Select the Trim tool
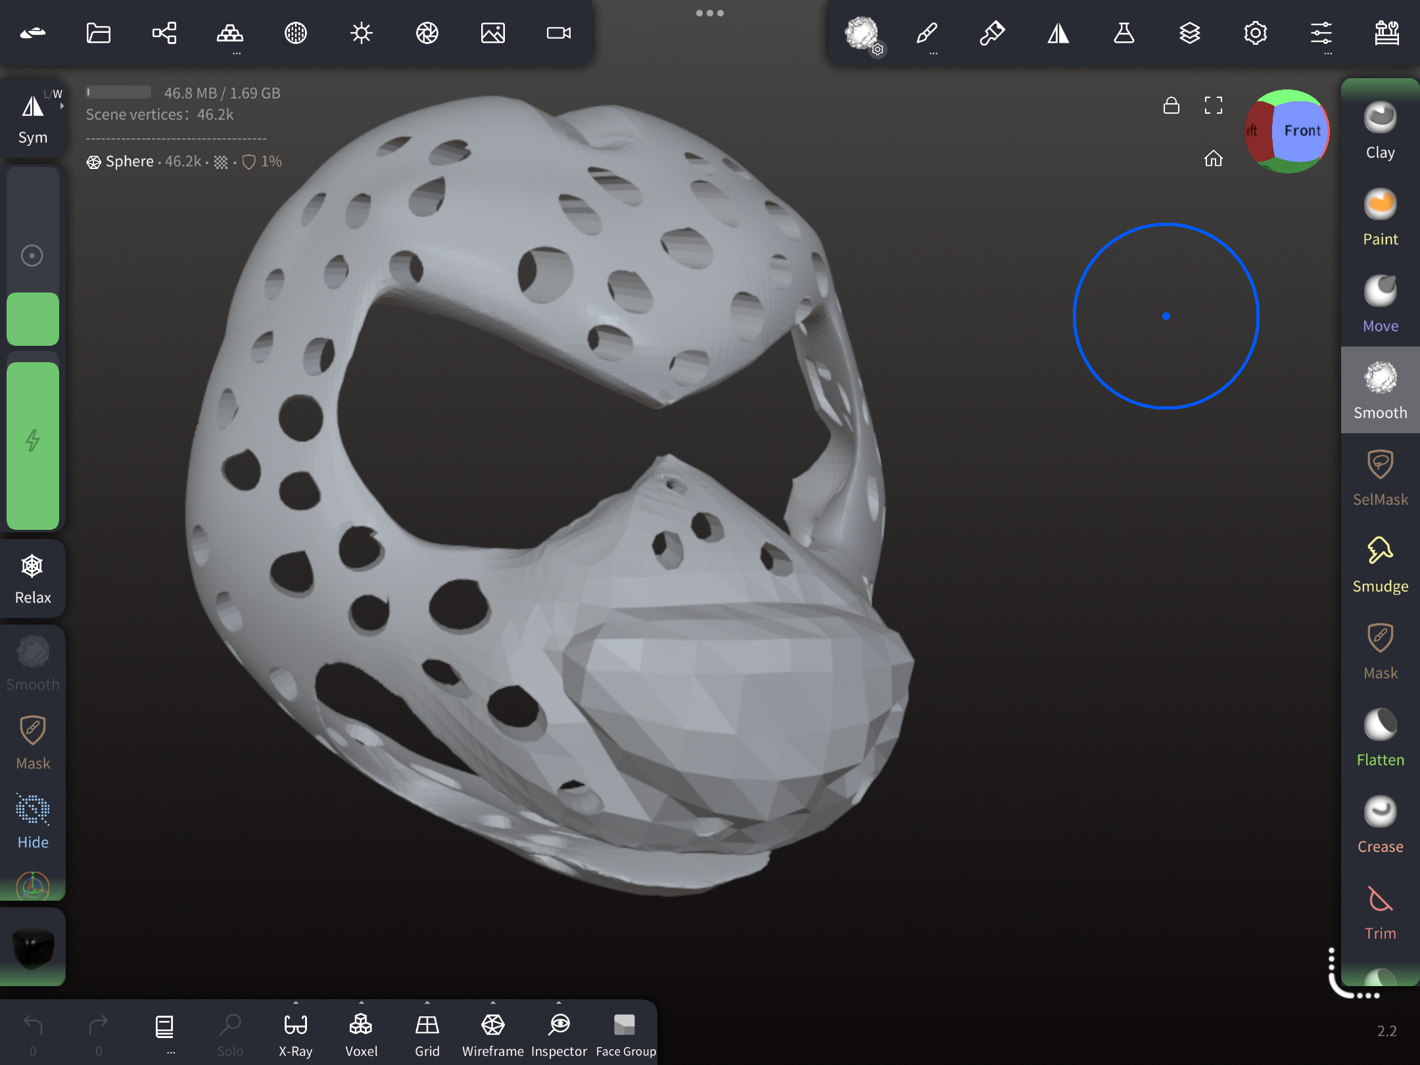This screenshot has width=1420, height=1065. (1380, 911)
